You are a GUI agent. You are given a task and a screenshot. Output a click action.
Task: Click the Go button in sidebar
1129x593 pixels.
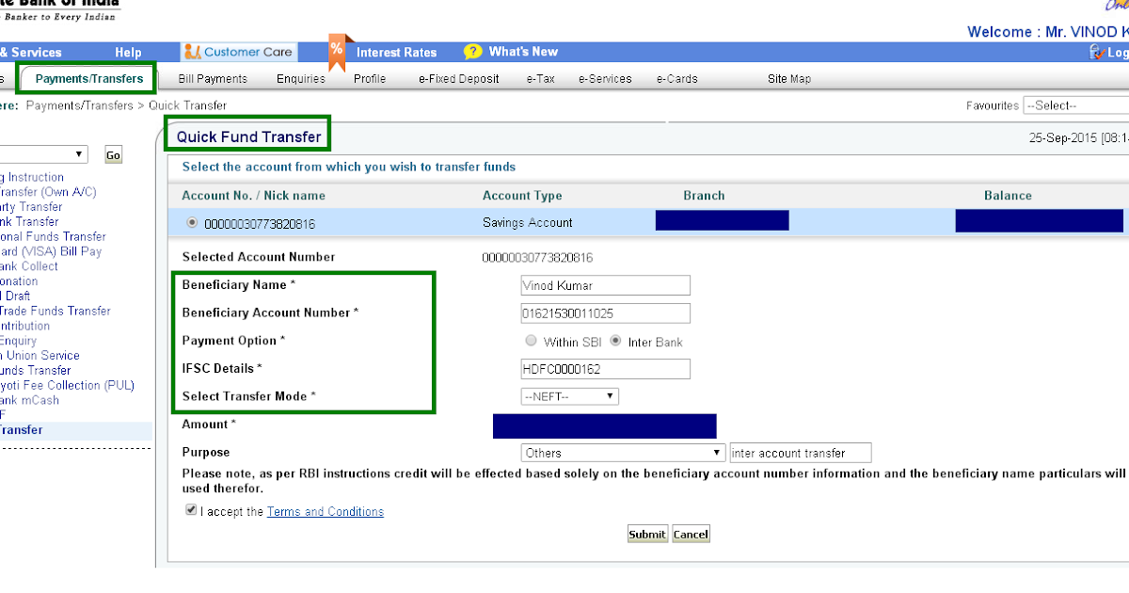point(113,155)
